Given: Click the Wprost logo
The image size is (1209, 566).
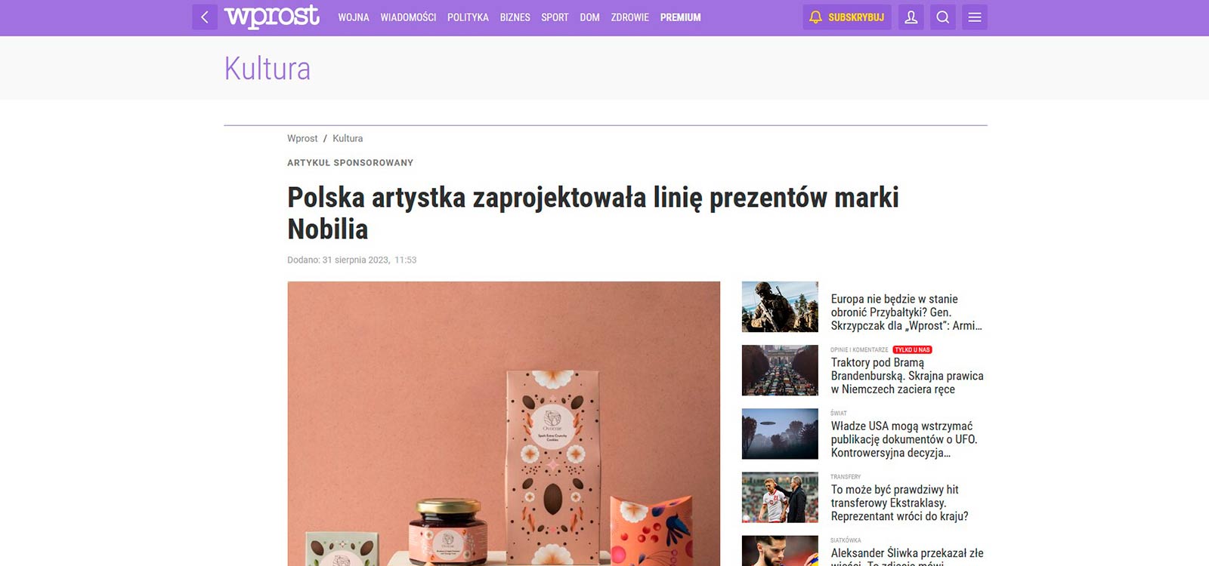Looking at the screenshot, I should tap(272, 17).
